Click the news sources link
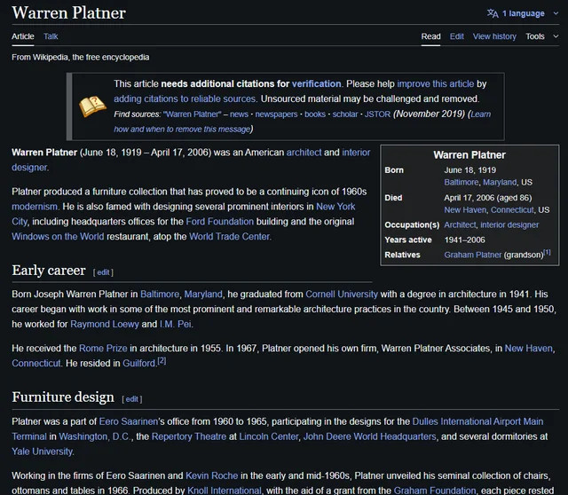This screenshot has height=495, width=568. 239,114
